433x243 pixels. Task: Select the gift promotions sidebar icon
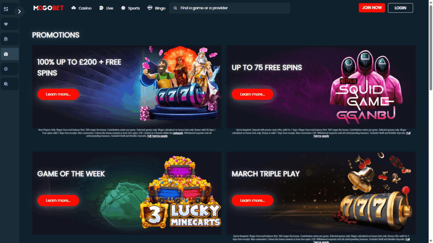pyautogui.click(x=6, y=54)
